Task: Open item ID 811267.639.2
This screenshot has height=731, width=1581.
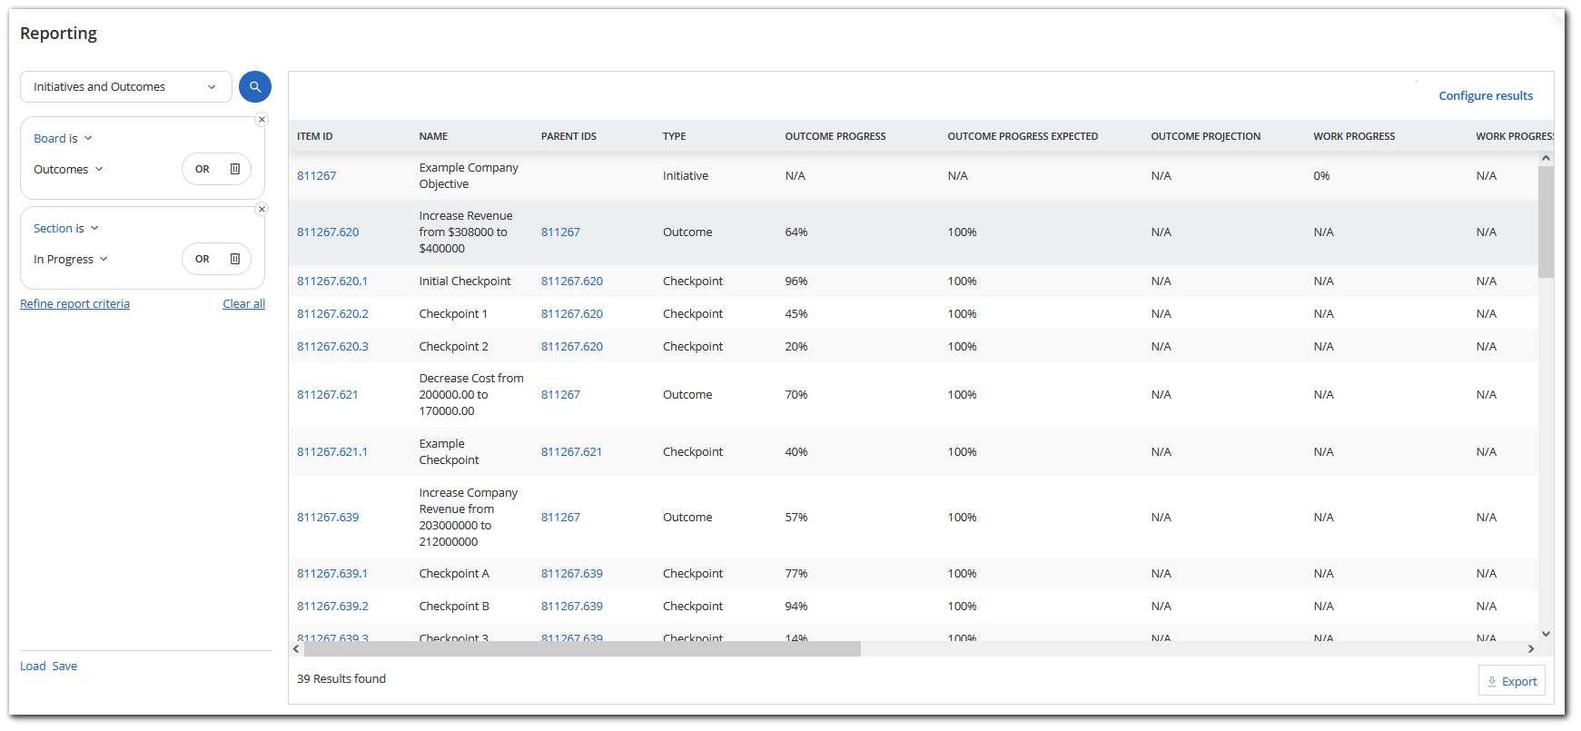Action: [x=332, y=607]
